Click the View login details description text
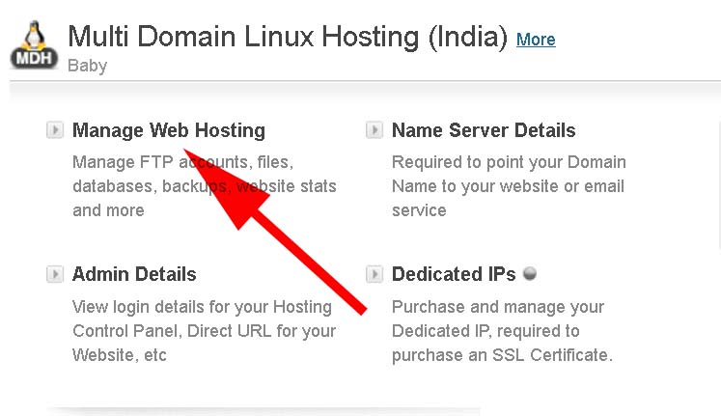Screen dimensions: 721x416 point(202,331)
